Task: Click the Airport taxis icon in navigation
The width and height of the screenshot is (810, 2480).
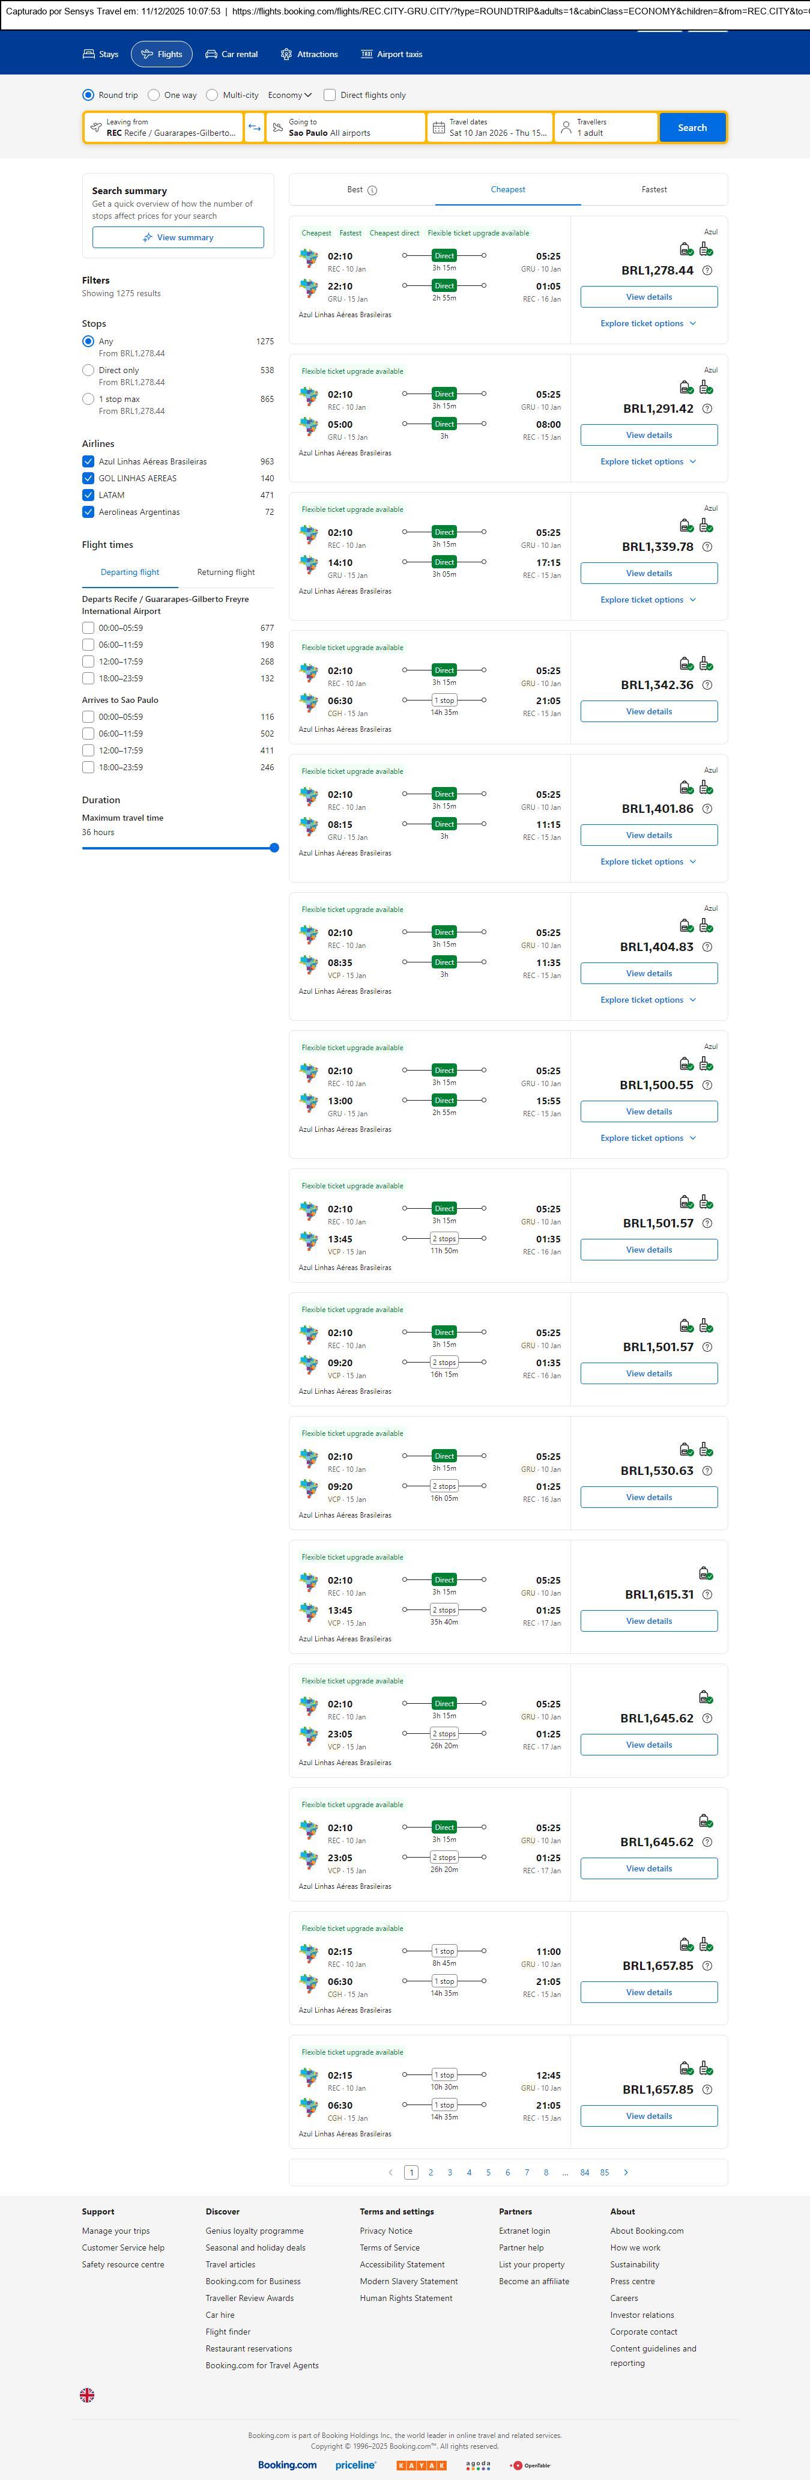Action: click(x=366, y=55)
